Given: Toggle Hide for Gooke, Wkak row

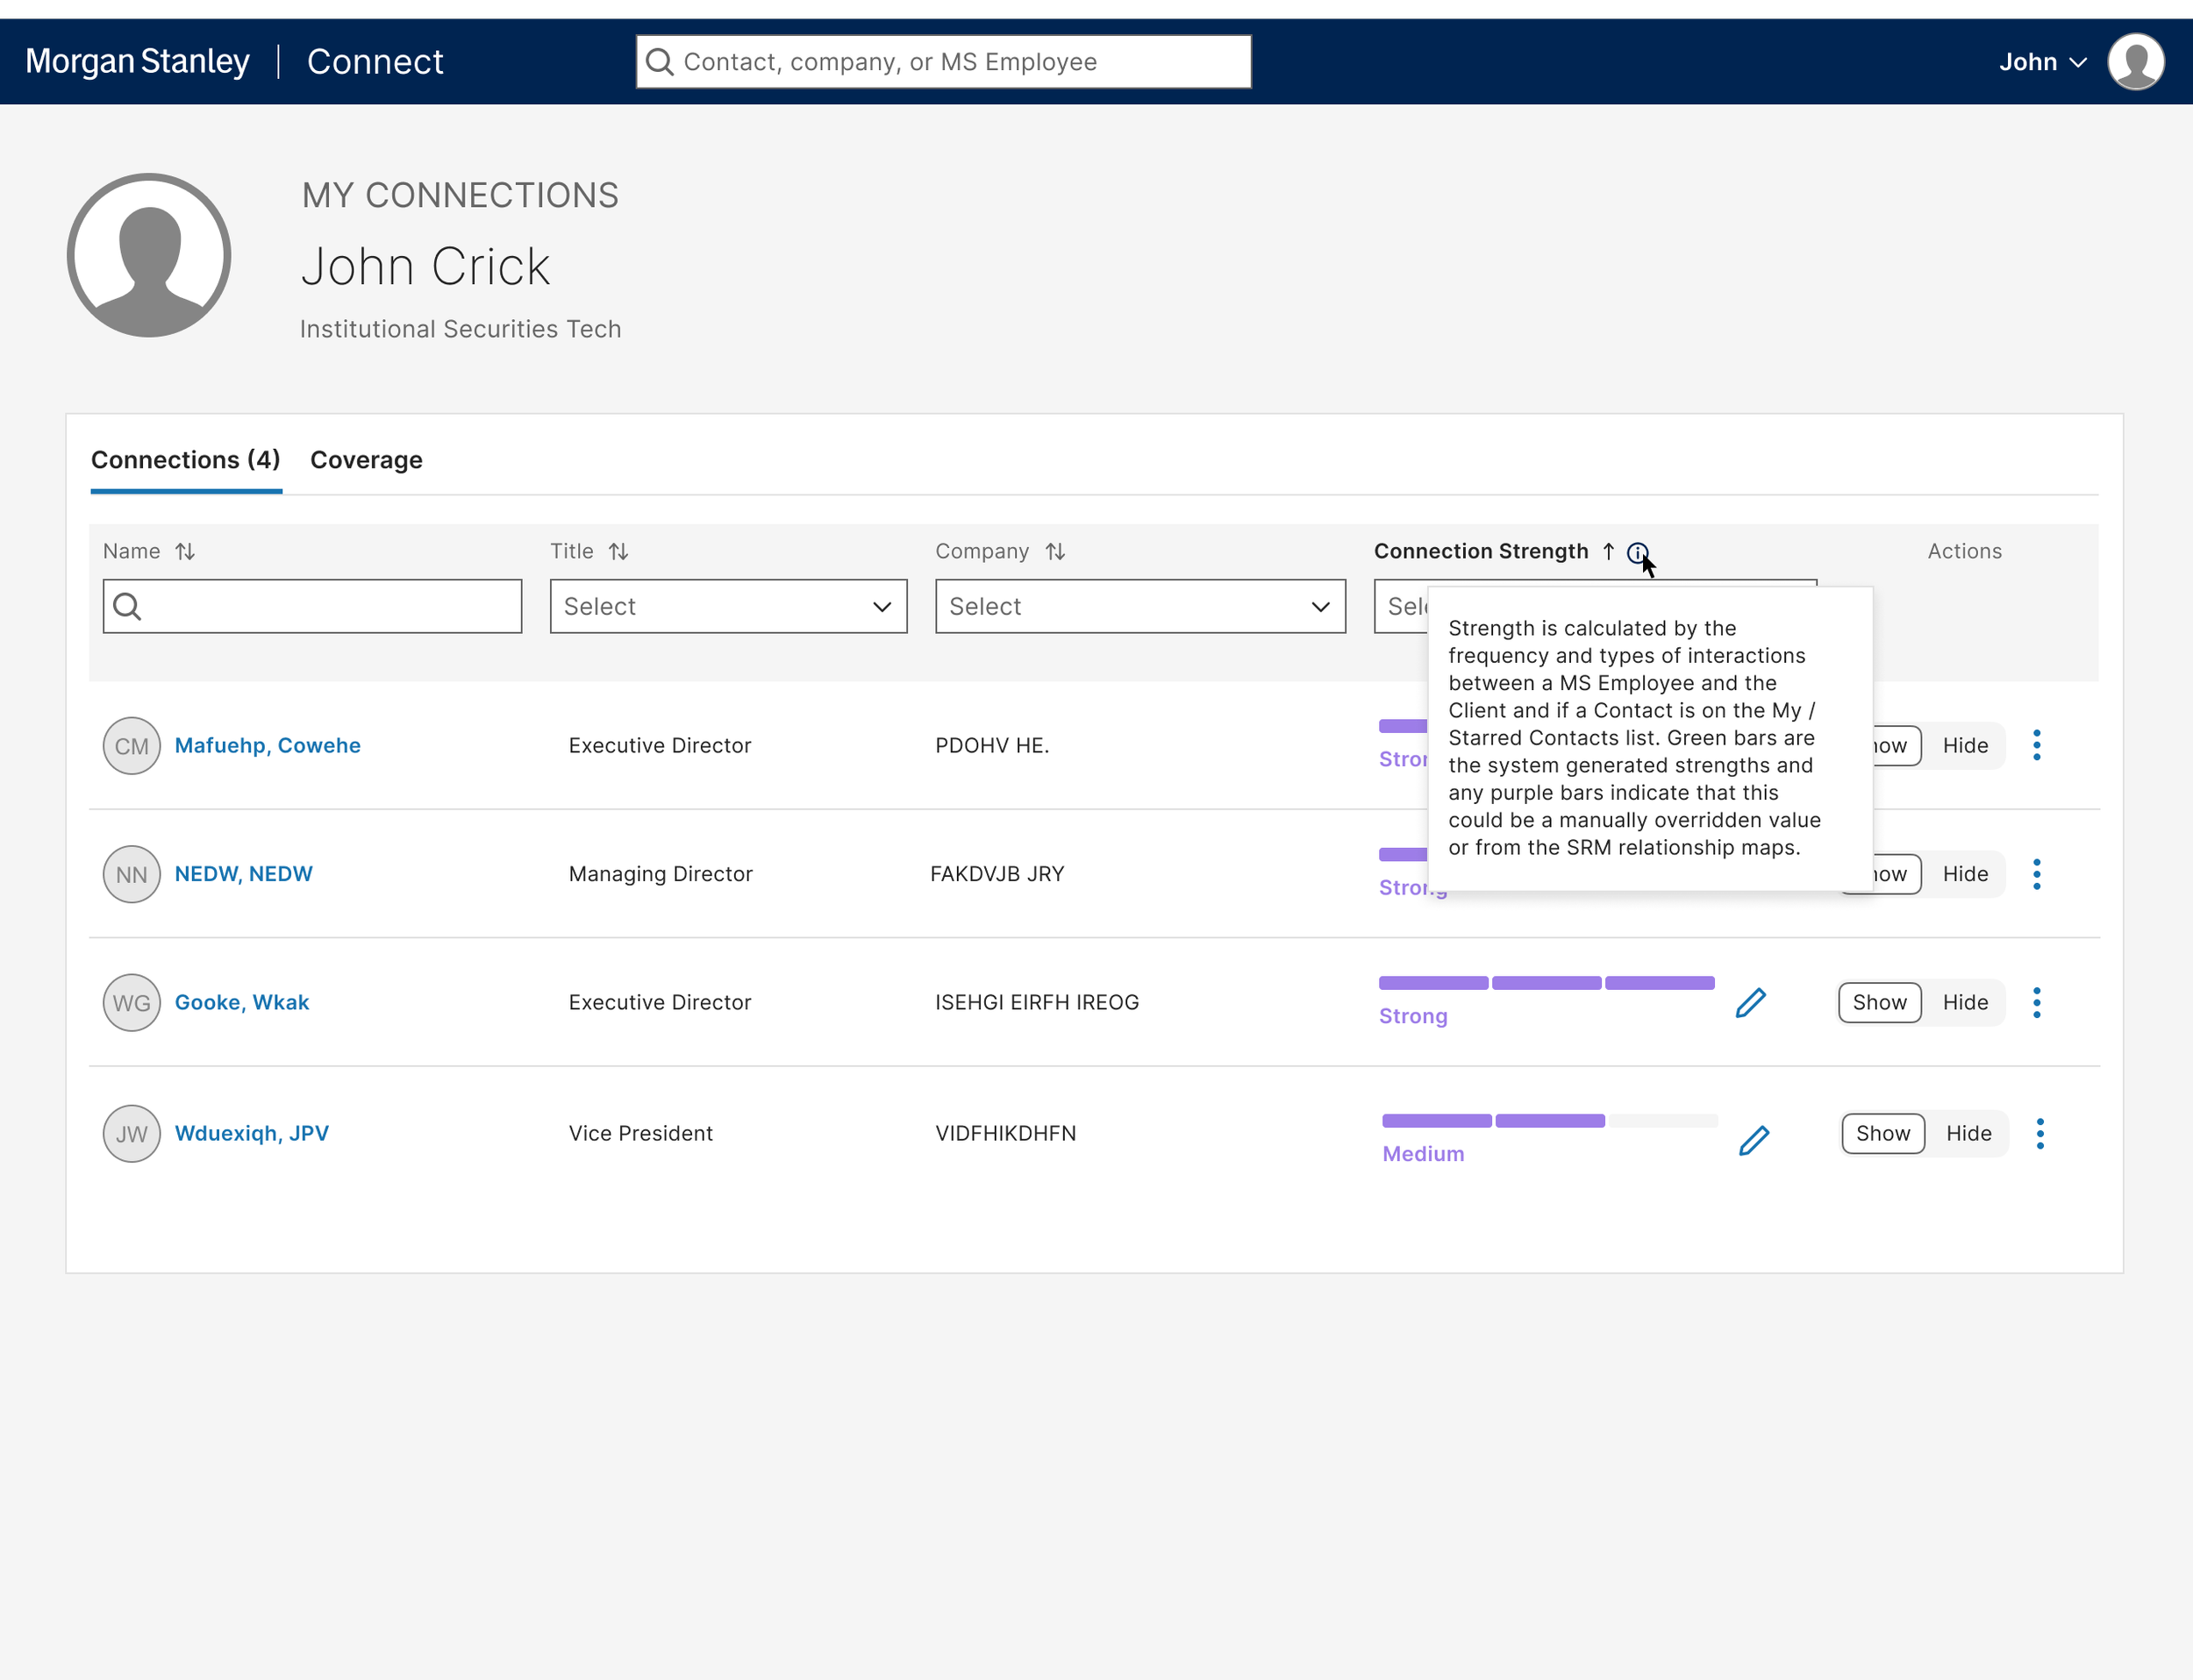Looking at the screenshot, I should click(1965, 1002).
